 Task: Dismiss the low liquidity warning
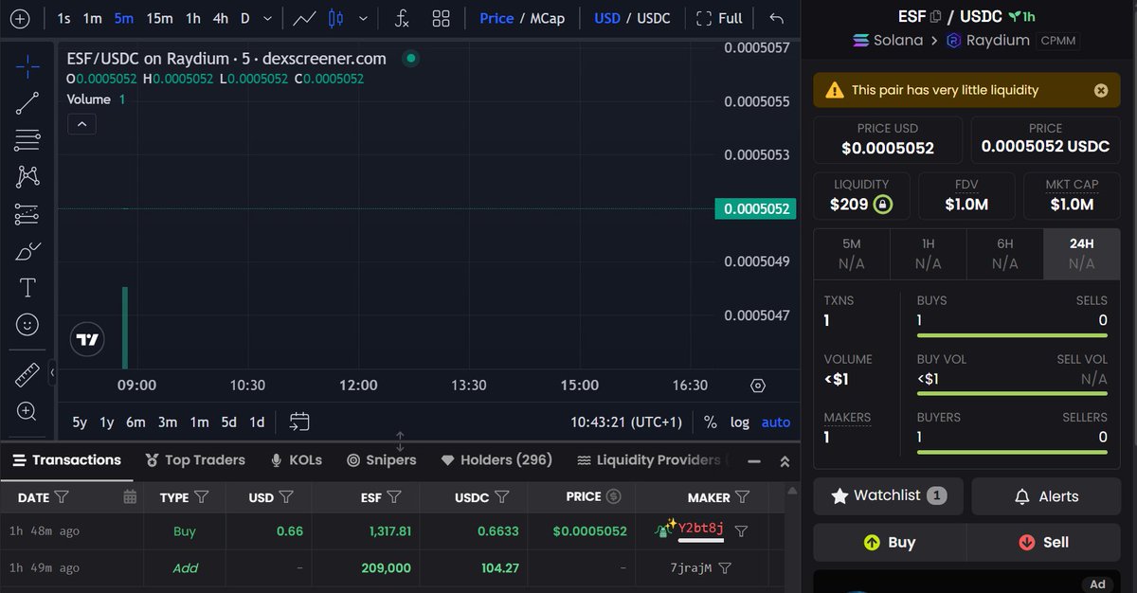1101,90
